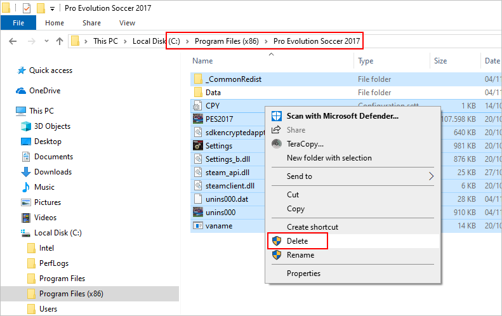Switch to the Share ribbon tab

pos(91,23)
